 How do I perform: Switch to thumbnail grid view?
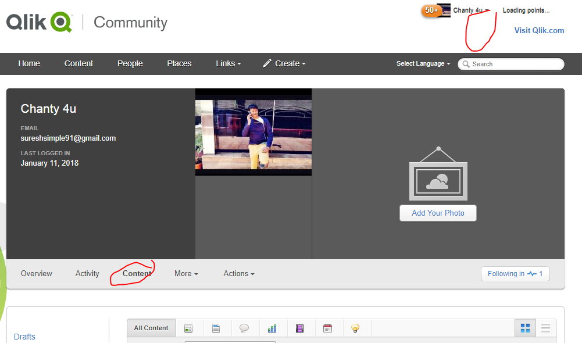click(x=525, y=328)
